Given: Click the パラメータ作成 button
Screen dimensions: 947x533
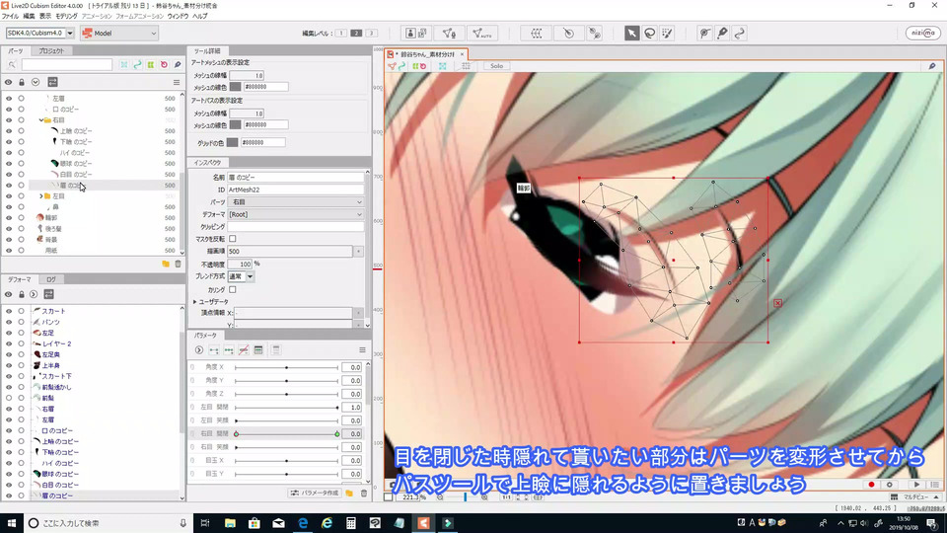Looking at the screenshot, I should point(314,494).
